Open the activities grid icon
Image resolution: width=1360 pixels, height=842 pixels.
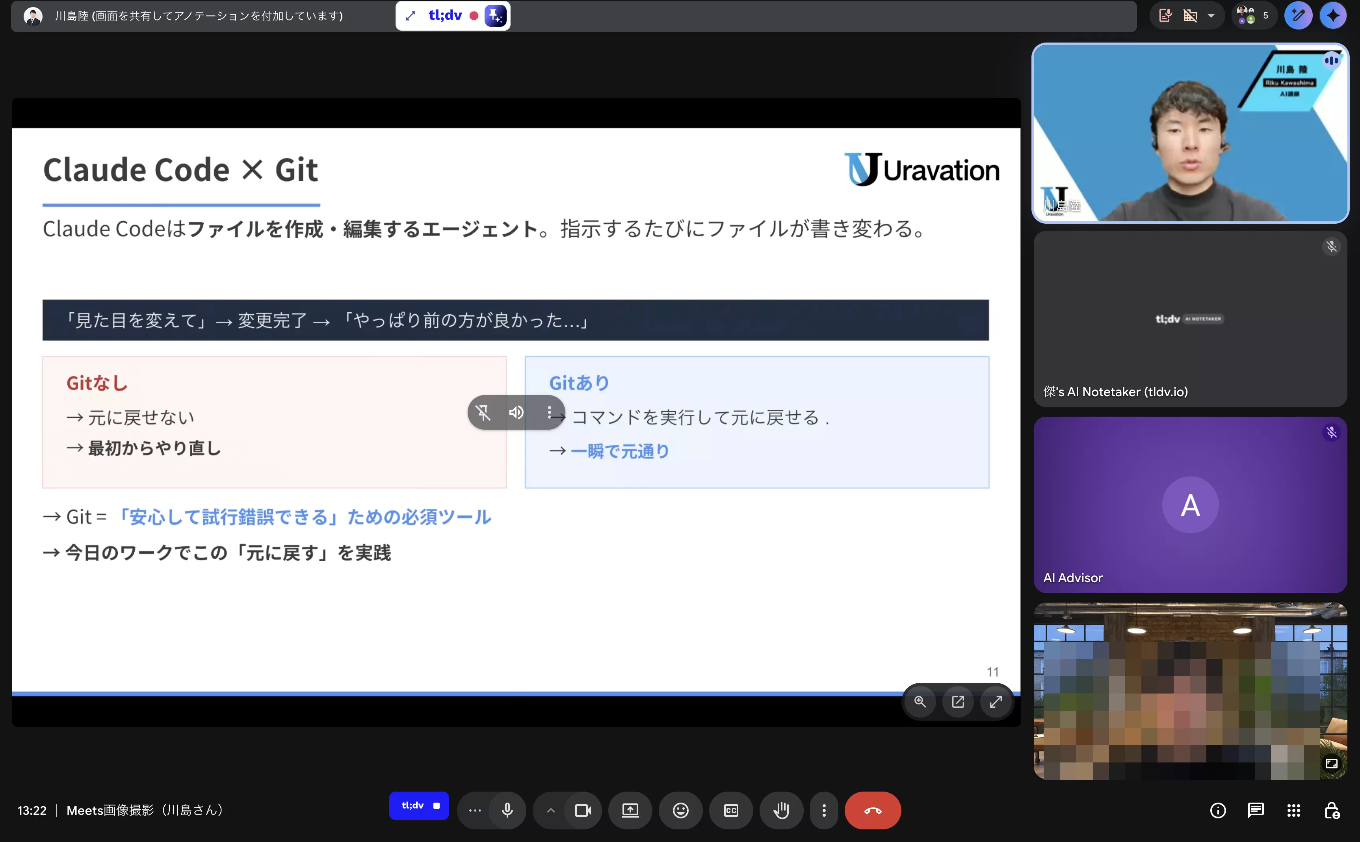click(x=1293, y=810)
